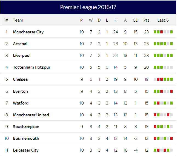This screenshot has width=177, height=156.
Task: Click Manchester United's first red form square
Action: point(155,115)
